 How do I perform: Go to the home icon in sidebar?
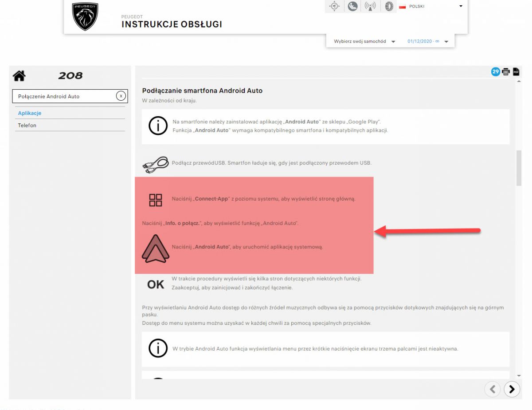pyautogui.click(x=19, y=76)
